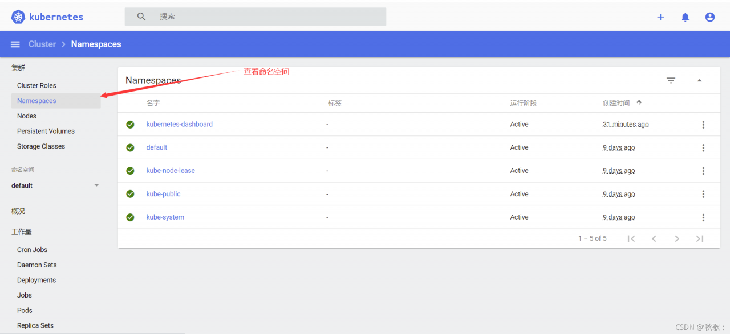Toggle the hamburger navigation menu

point(15,44)
